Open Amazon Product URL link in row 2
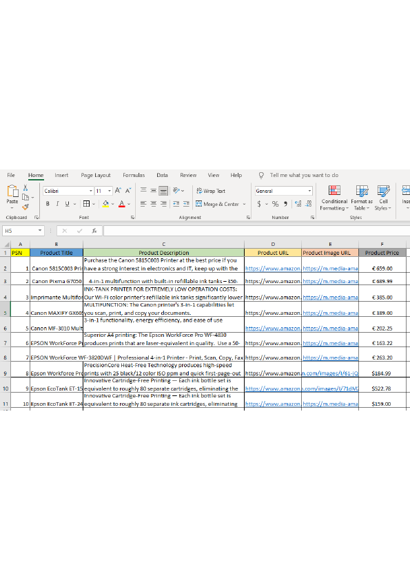410x580 pixels. (273, 269)
